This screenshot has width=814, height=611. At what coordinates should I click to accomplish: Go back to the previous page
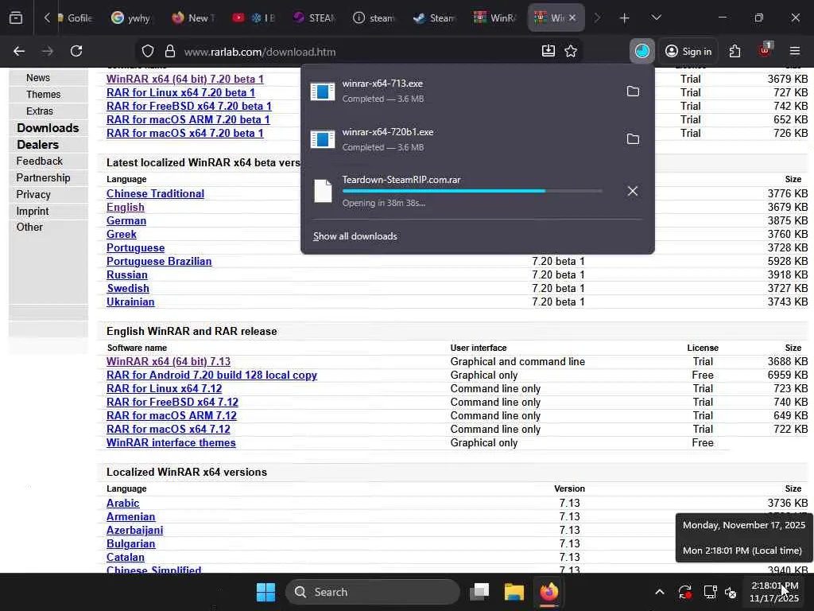[19, 51]
